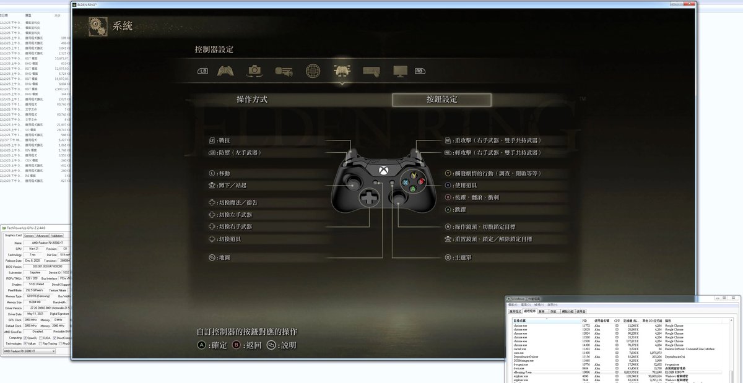
Task: Select the network globe settings icon
Action: coord(313,71)
